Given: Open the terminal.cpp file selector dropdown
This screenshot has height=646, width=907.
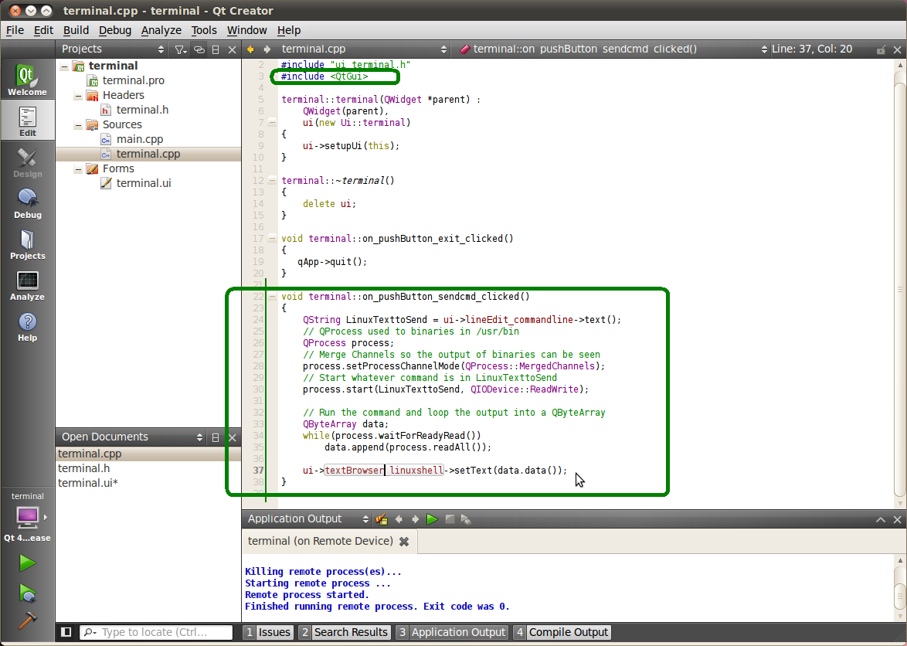Looking at the screenshot, I should coord(443,49).
